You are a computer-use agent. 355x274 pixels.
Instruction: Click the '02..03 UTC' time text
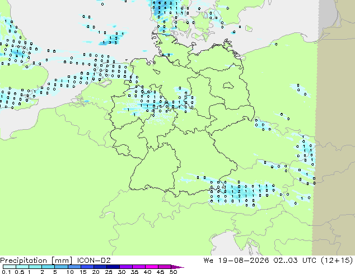[x=295, y=261]
